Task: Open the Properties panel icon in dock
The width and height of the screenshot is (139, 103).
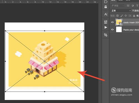Action: [106, 22]
